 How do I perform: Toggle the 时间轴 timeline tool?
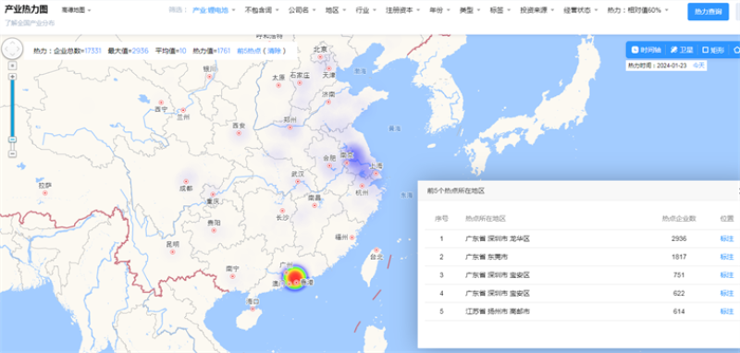646,50
